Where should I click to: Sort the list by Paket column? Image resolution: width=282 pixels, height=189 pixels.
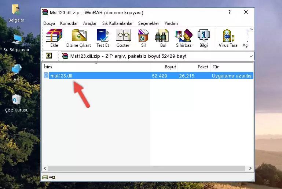point(194,67)
